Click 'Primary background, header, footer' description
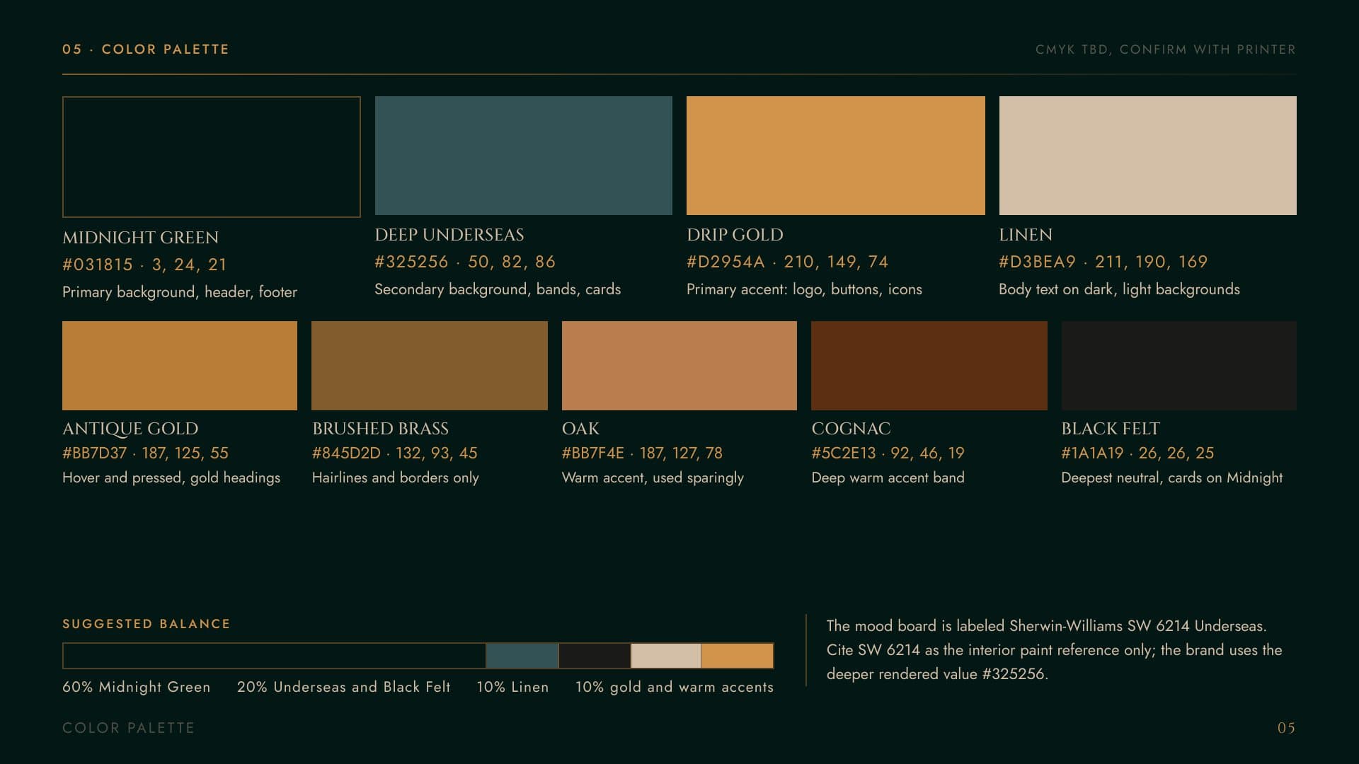This screenshot has height=764, width=1359. pyautogui.click(x=180, y=292)
